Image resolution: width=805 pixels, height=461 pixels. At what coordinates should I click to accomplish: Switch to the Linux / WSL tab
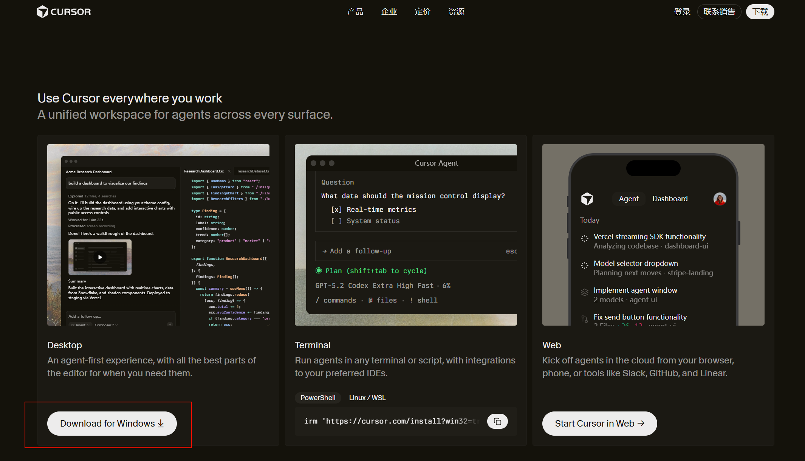point(367,398)
